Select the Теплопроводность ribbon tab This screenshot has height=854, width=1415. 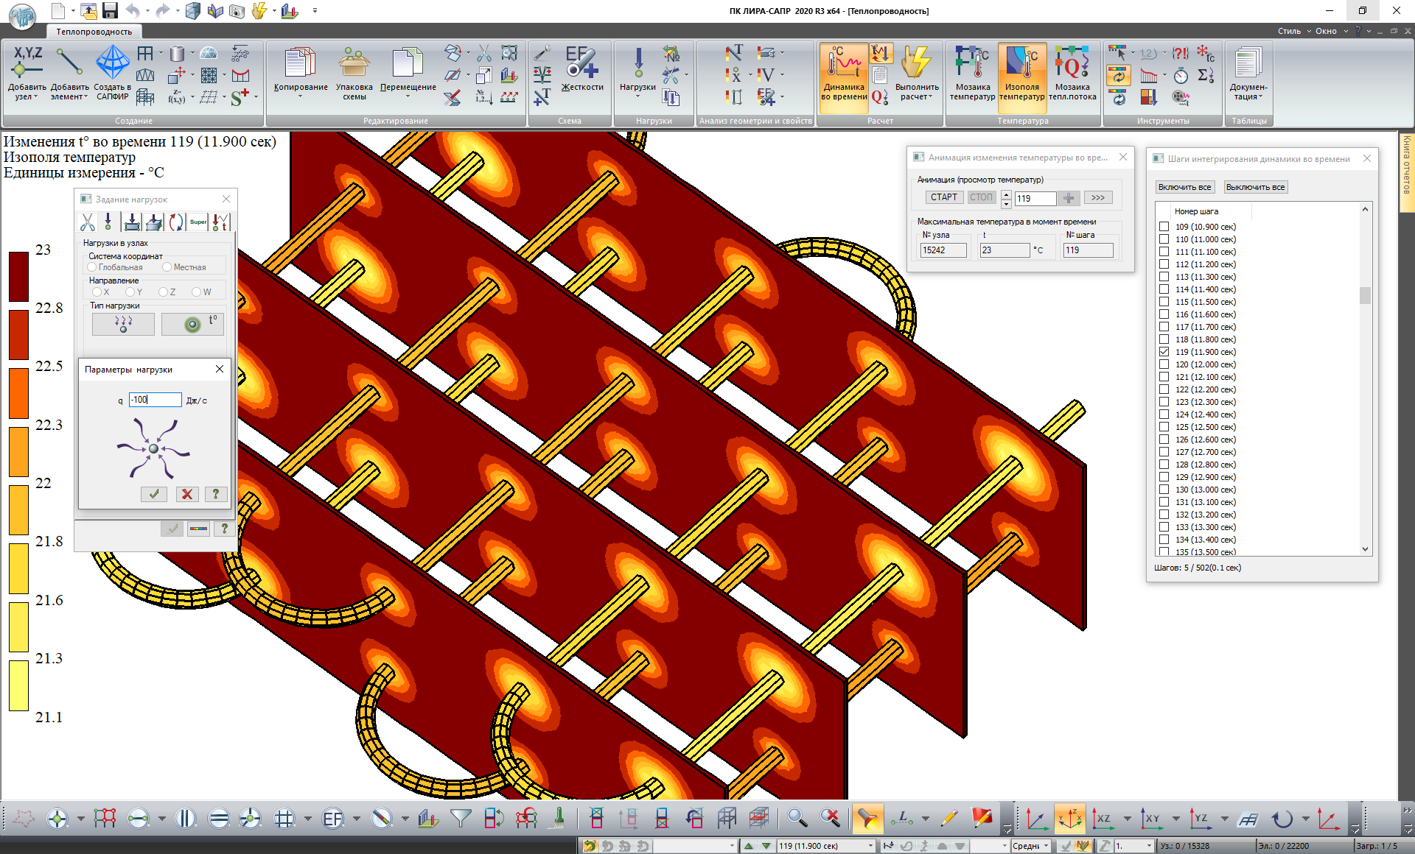click(94, 32)
